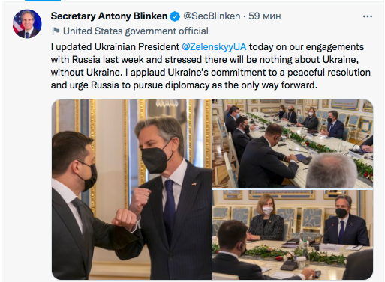385x282 pixels.
Task: Click the Secretary Antony Blinken display name
Action: point(109,16)
